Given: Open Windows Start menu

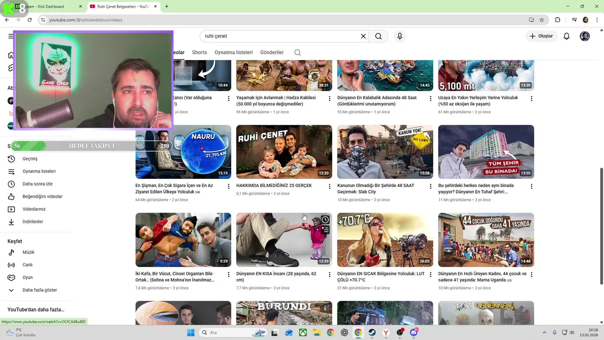Looking at the screenshot, I should 191,332.
